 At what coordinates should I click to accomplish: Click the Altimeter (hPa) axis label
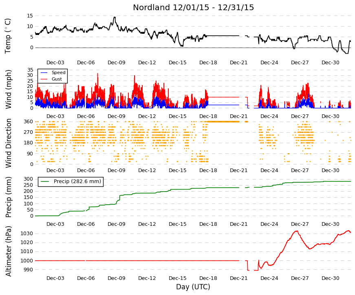8,251
